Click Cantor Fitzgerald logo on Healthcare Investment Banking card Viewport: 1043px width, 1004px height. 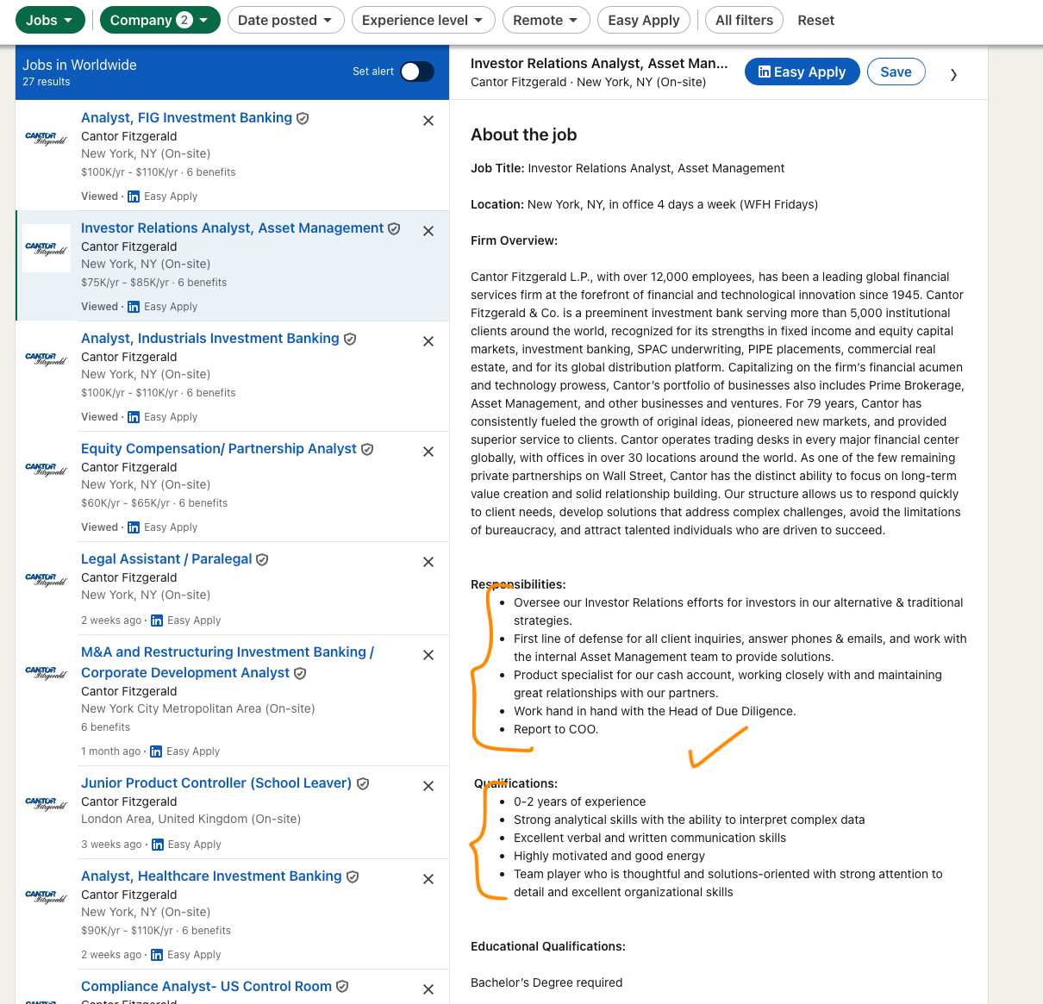(47, 896)
